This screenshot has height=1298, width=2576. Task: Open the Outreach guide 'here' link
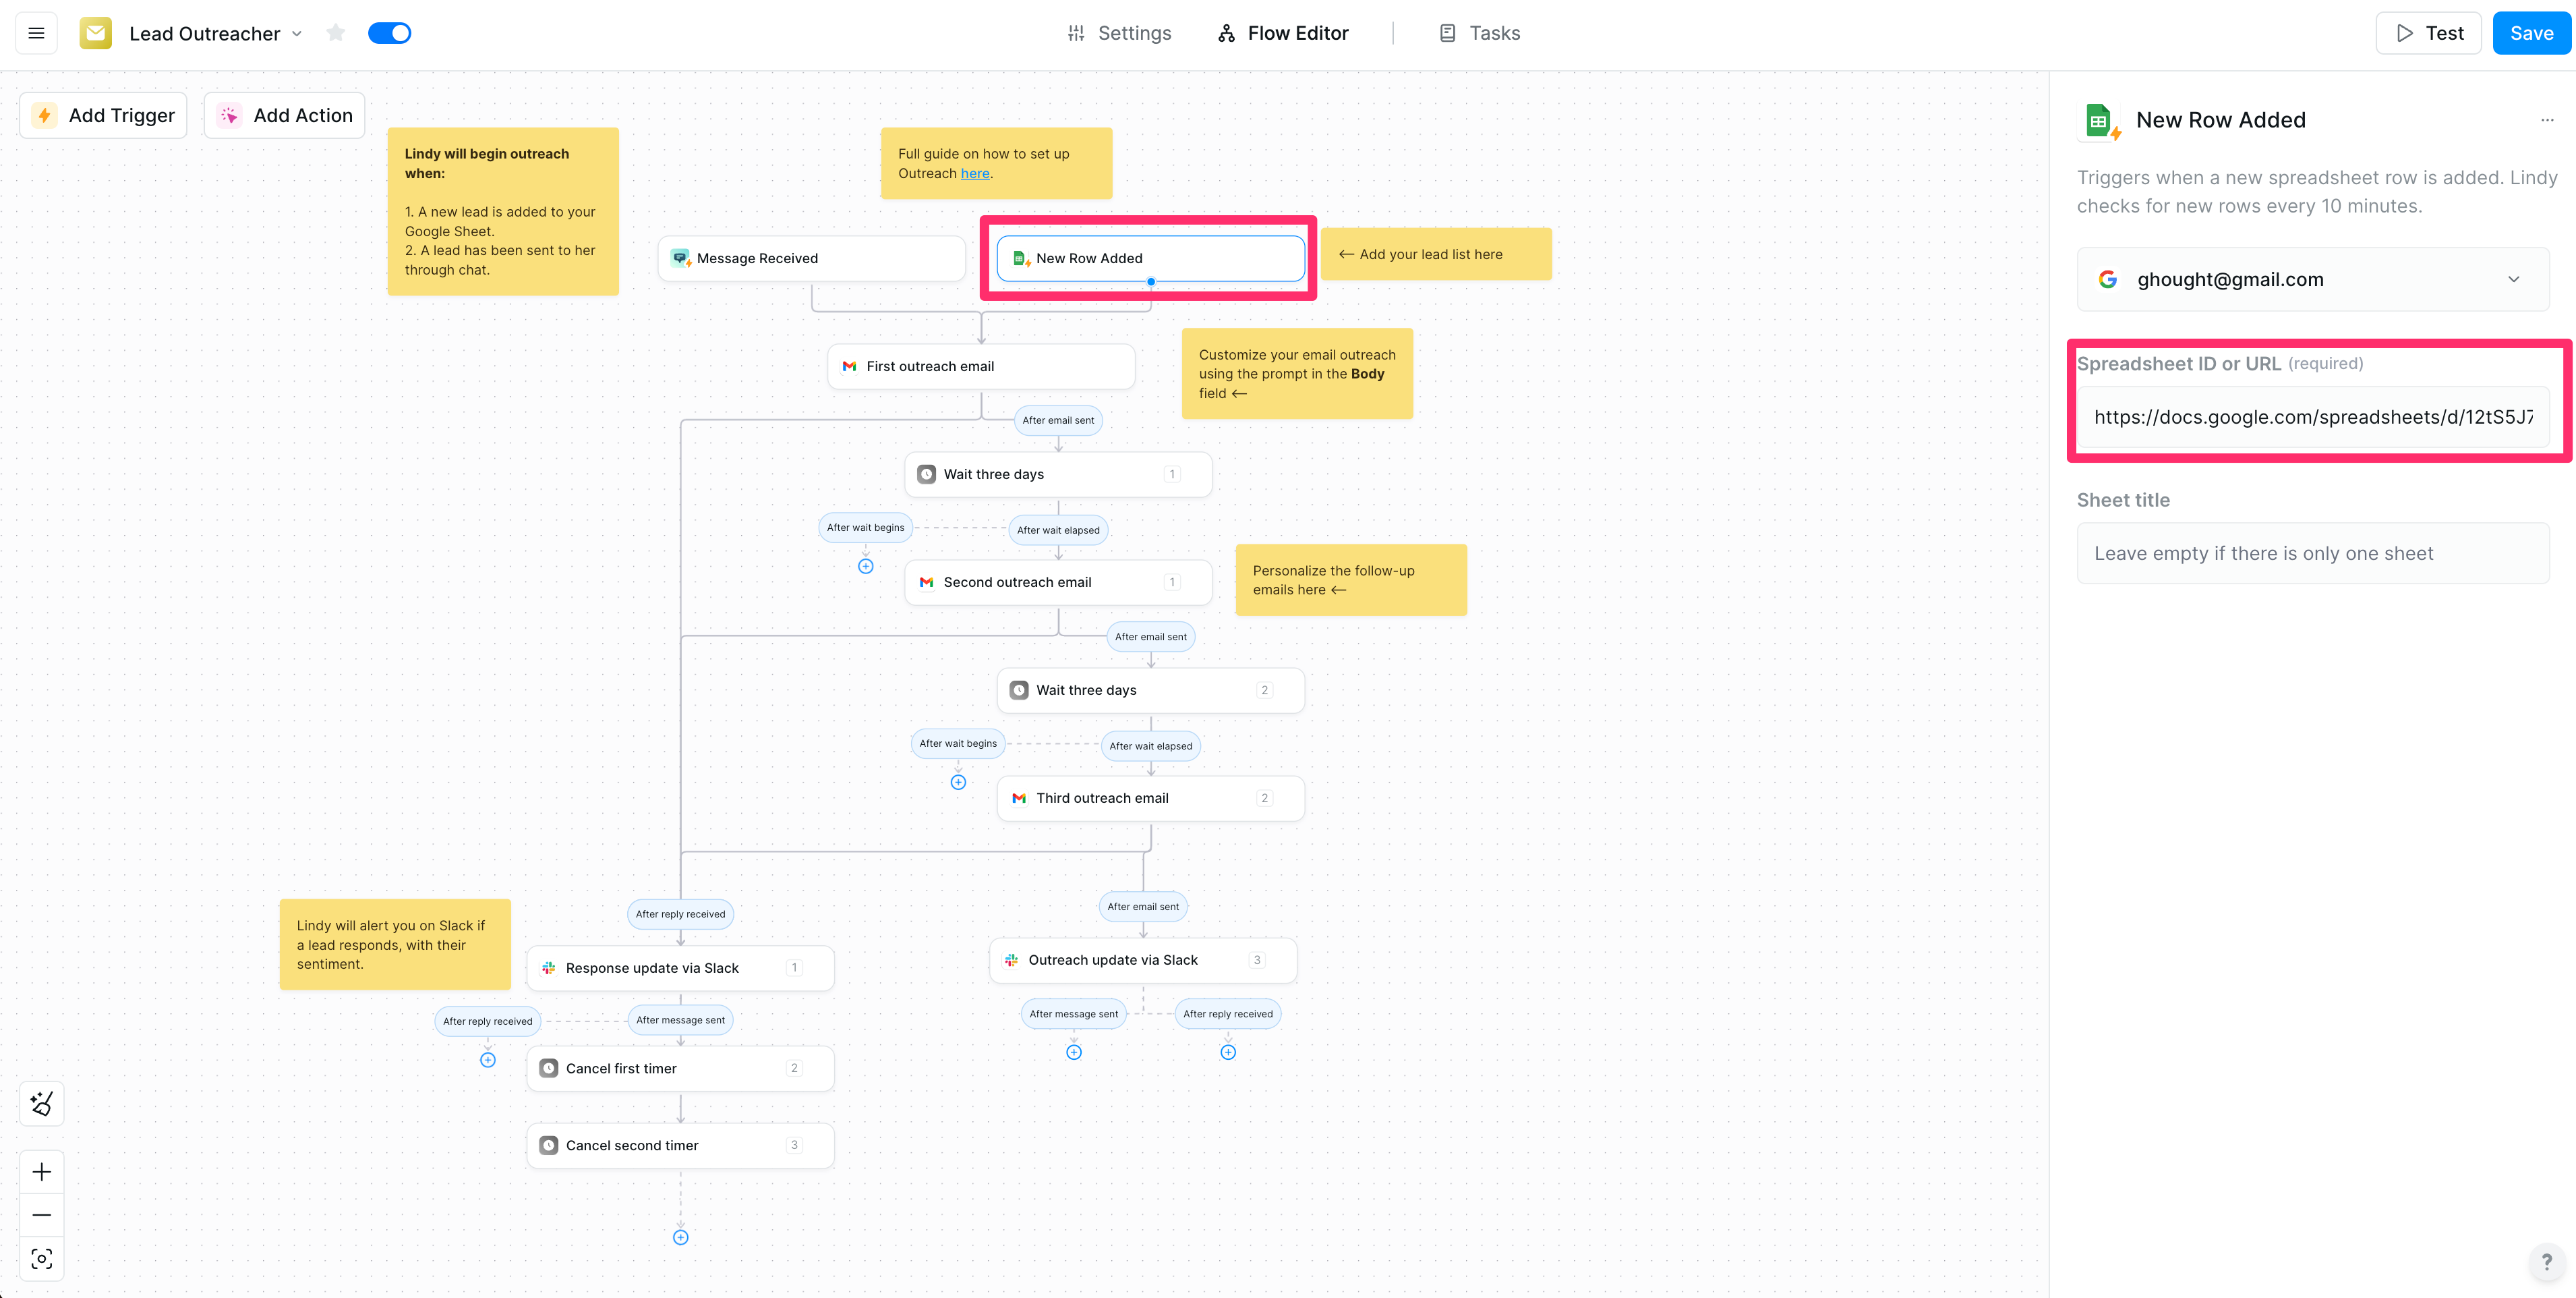click(x=974, y=173)
